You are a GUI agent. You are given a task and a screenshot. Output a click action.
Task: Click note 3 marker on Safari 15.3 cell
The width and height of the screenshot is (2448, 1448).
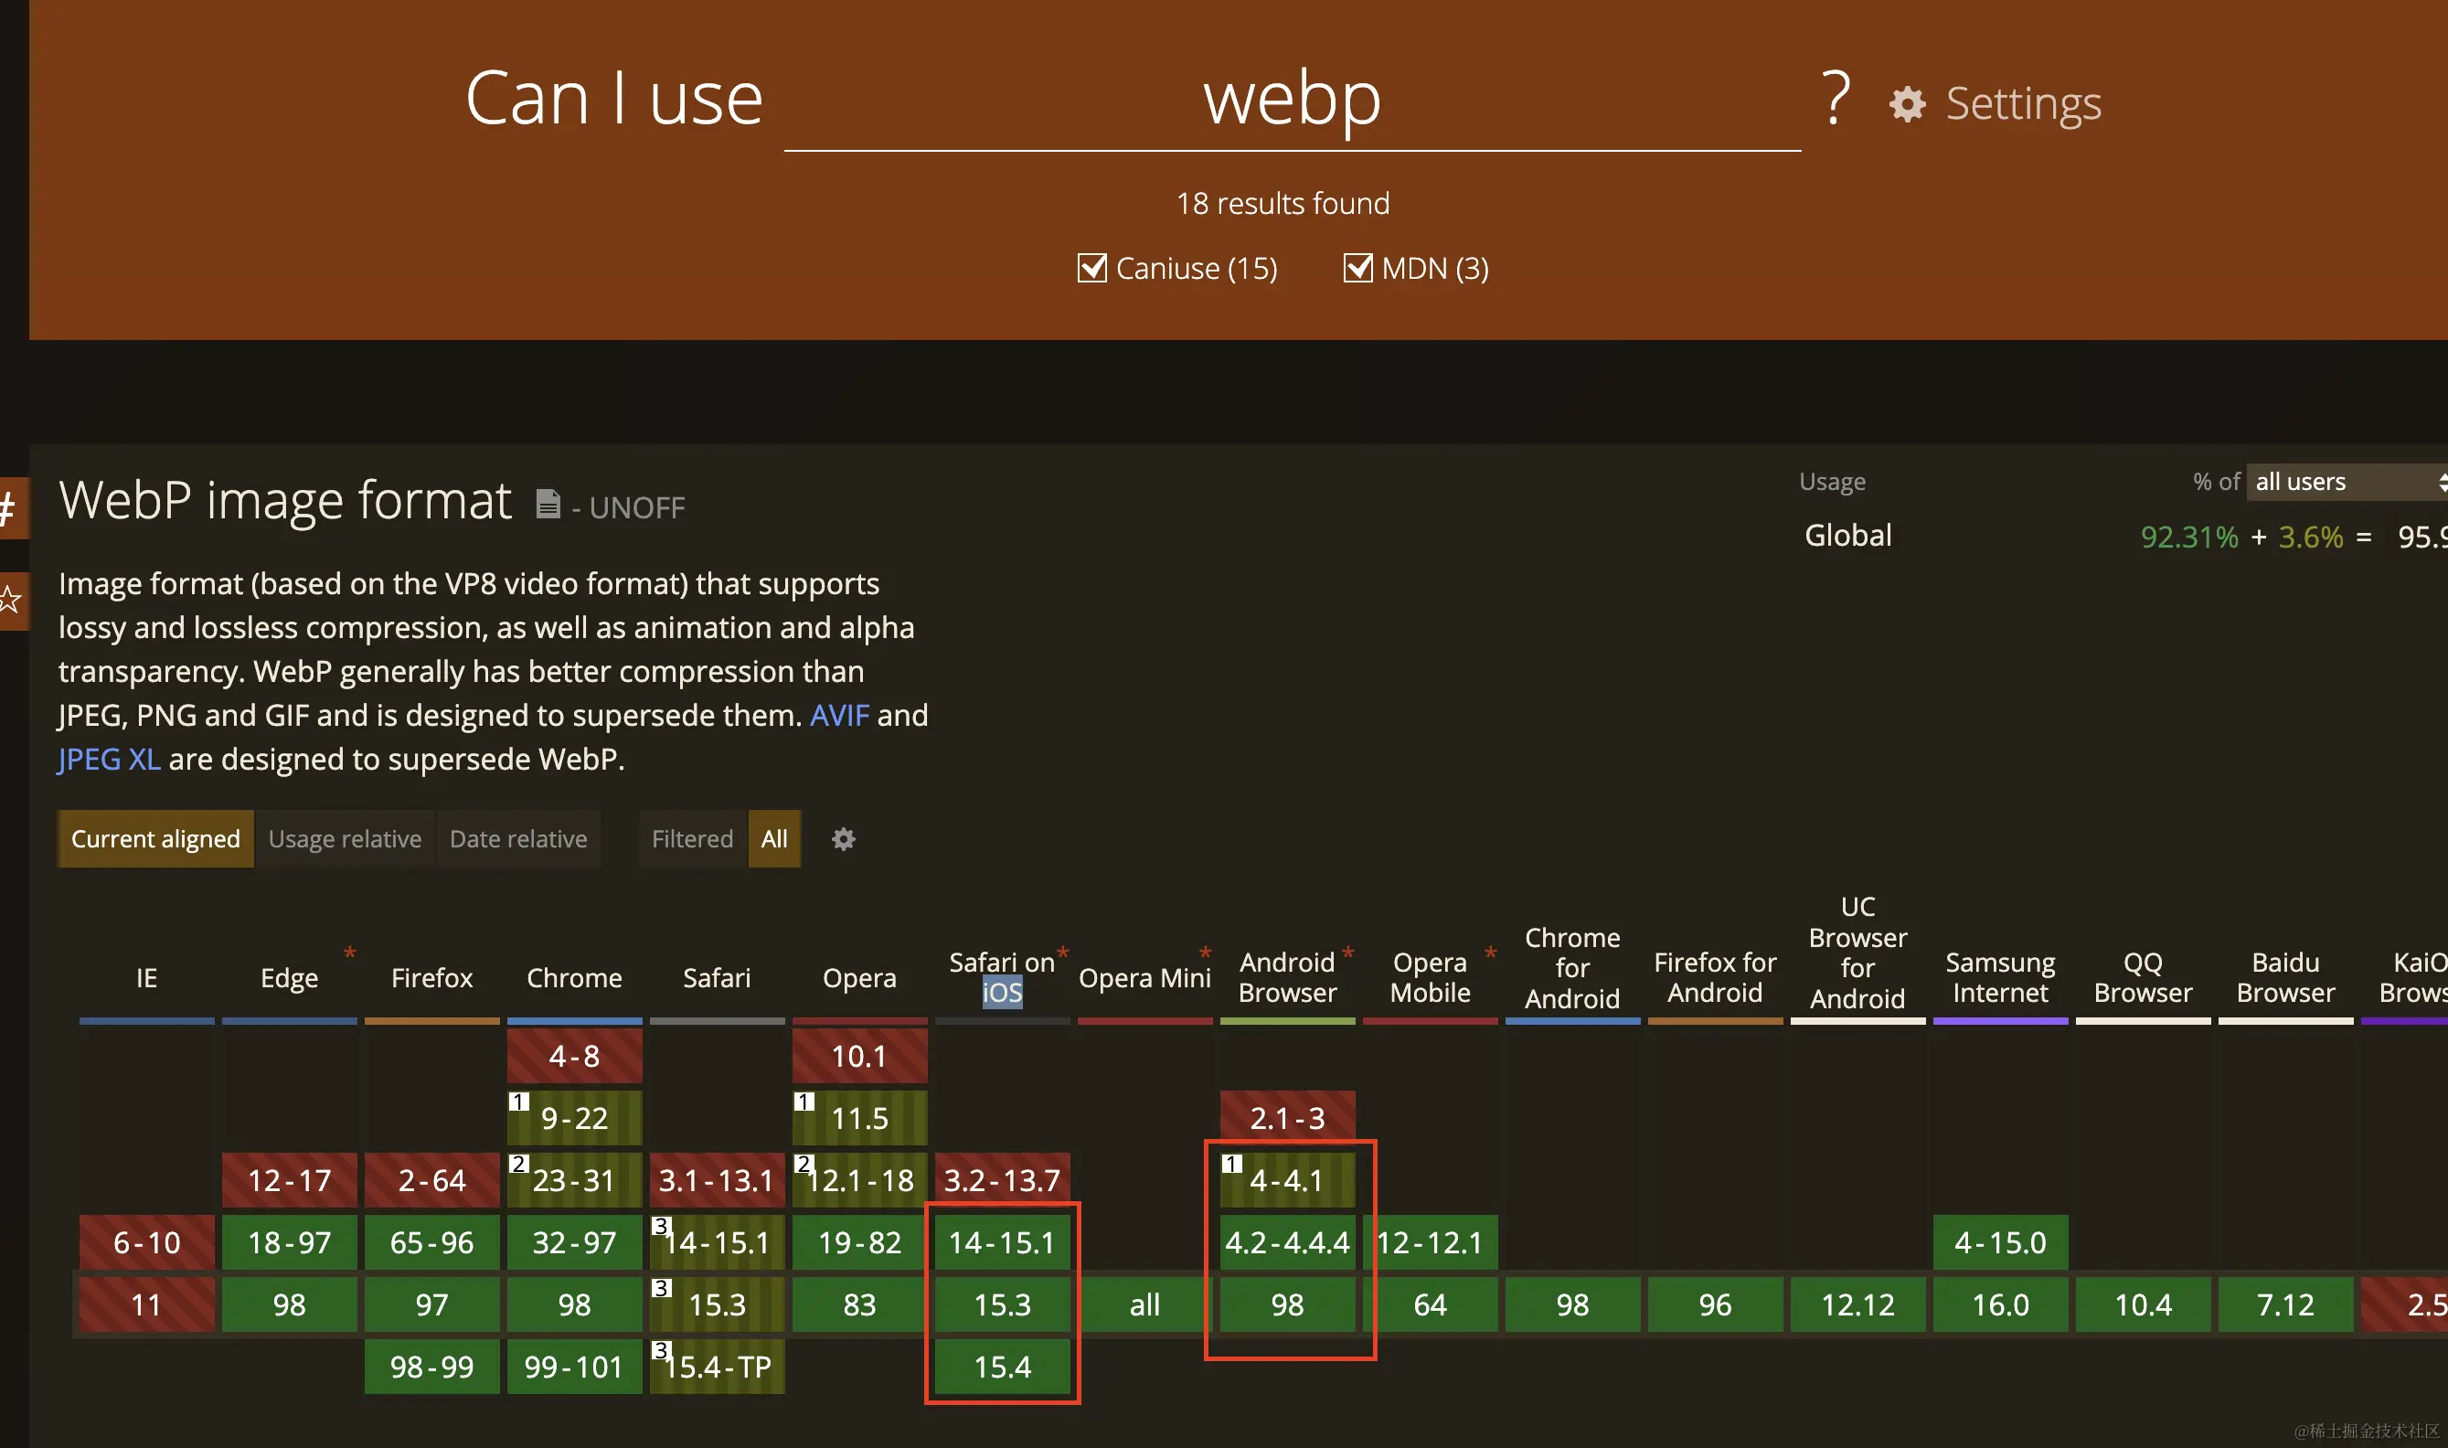[x=662, y=1288]
